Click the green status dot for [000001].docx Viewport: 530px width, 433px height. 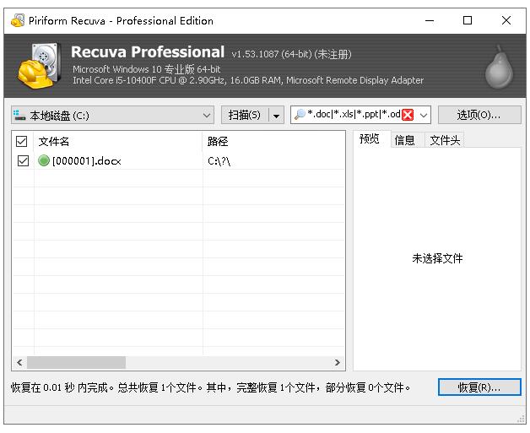click(x=44, y=161)
